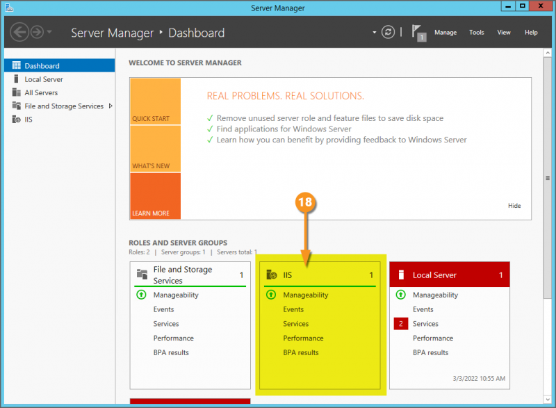Viewport: 556px width, 408px height.
Task: Select the Quick Start tile
Action: (x=155, y=101)
